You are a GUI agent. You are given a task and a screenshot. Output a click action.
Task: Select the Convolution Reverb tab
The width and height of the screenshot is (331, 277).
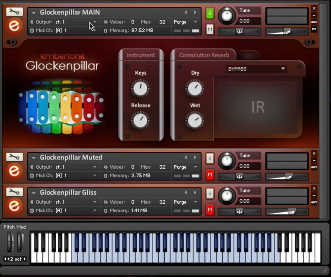point(204,55)
